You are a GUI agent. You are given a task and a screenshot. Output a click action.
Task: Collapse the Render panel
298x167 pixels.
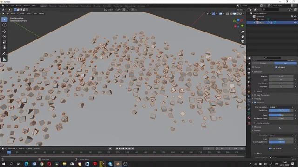[253, 131]
